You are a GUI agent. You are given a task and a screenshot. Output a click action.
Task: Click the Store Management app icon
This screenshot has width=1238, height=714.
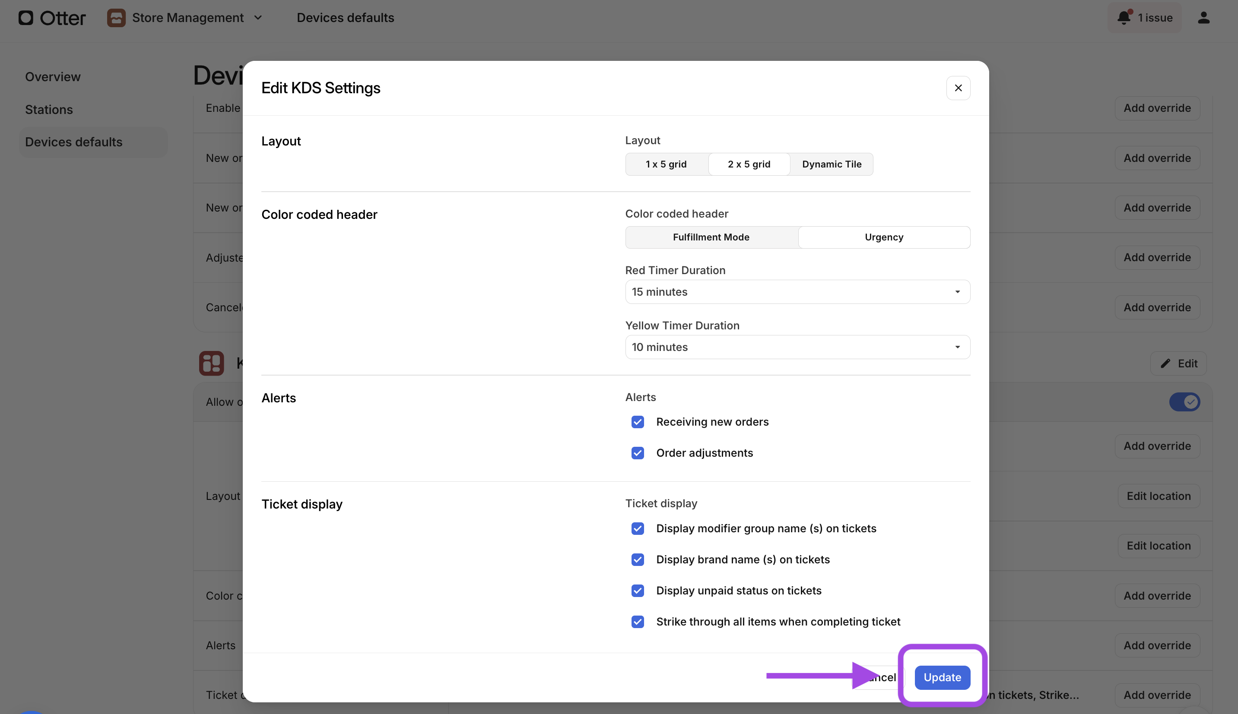(x=116, y=18)
